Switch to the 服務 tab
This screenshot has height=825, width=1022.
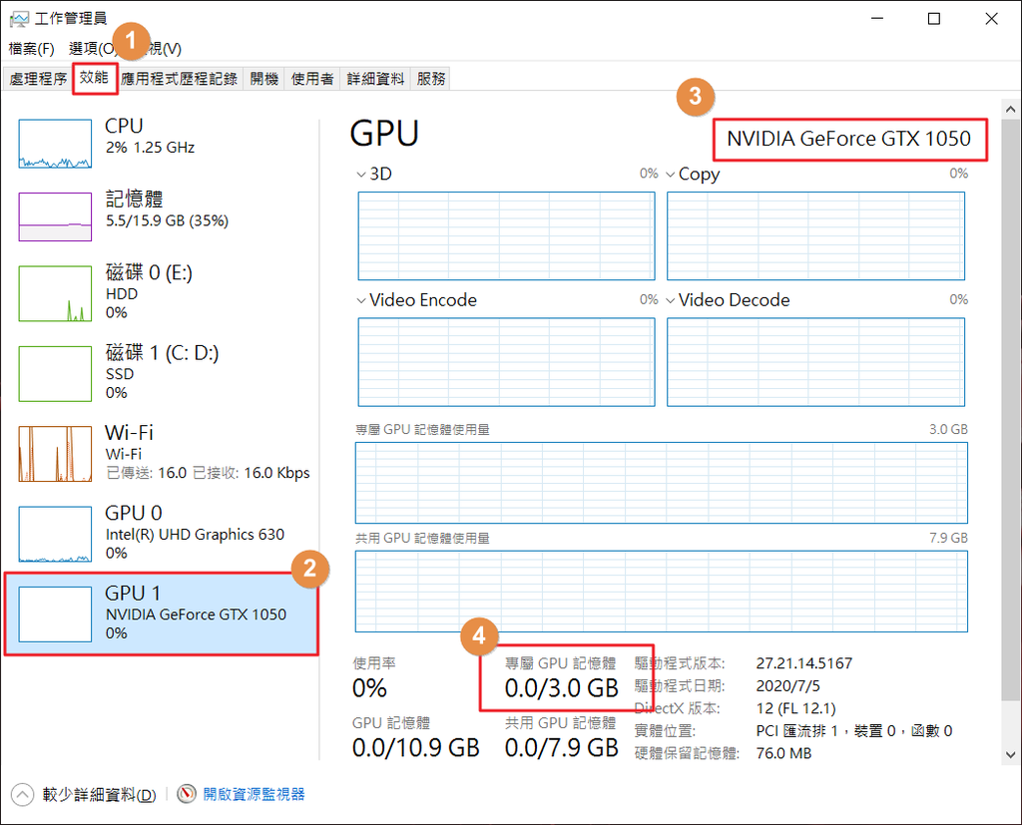click(x=431, y=79)
